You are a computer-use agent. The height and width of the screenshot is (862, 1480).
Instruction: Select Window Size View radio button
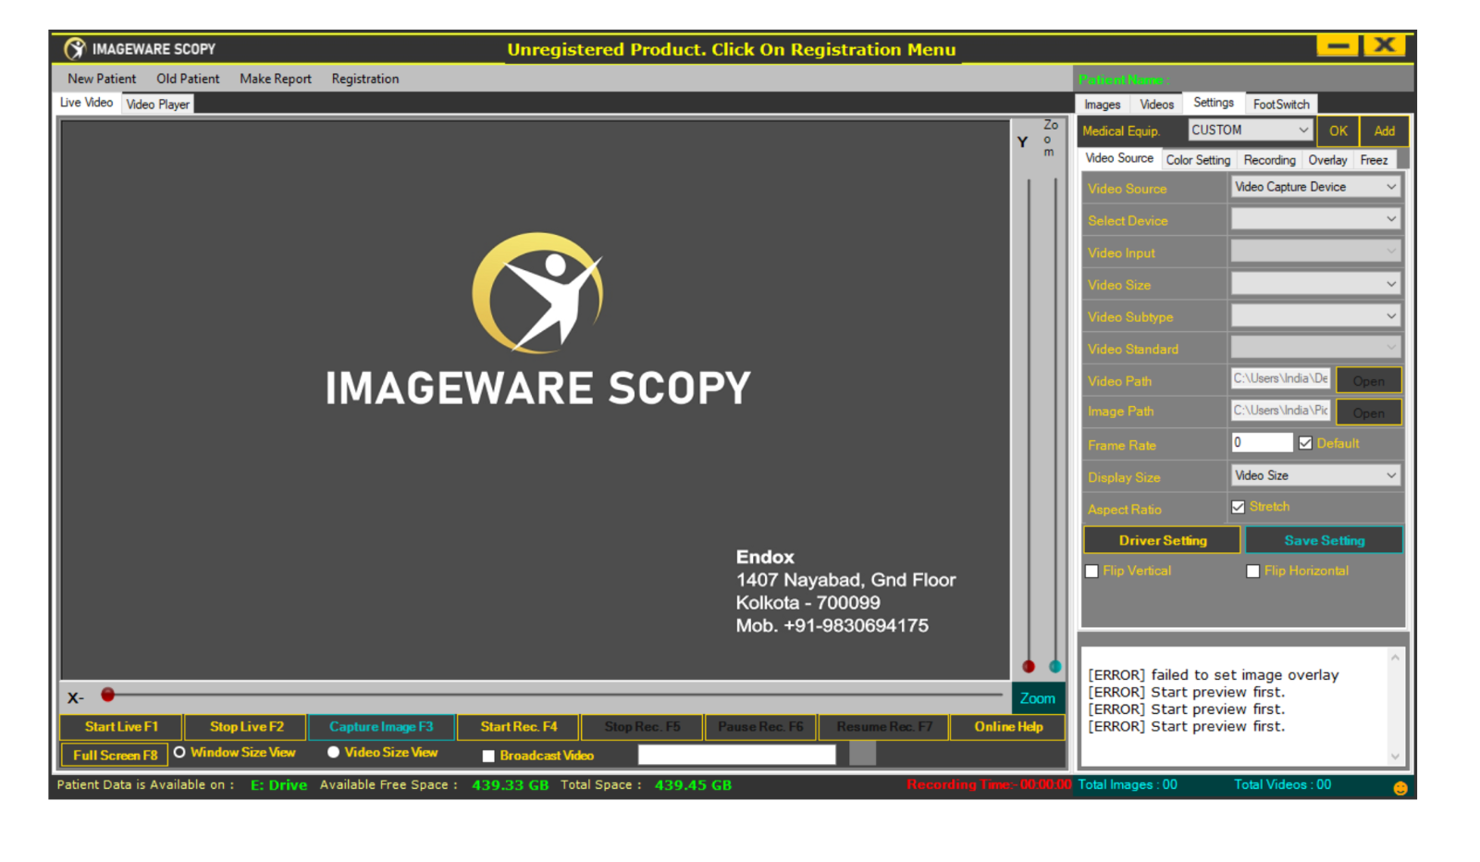(x=179, y=752)
